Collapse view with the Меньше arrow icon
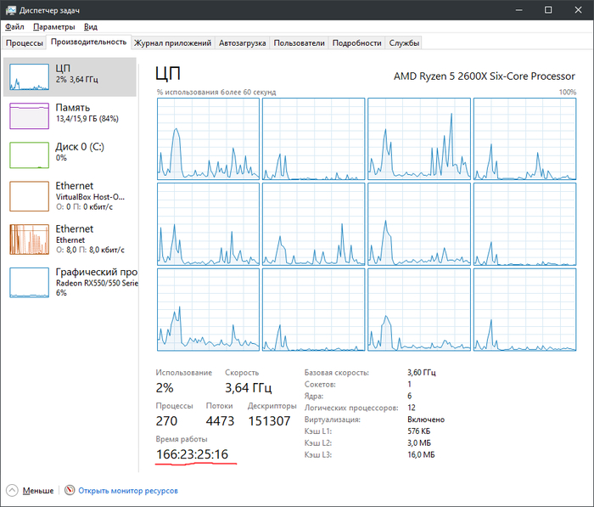 click(13, 491)
